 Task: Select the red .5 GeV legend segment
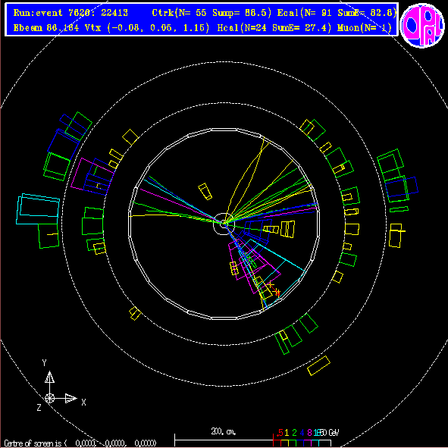point(277,443)
